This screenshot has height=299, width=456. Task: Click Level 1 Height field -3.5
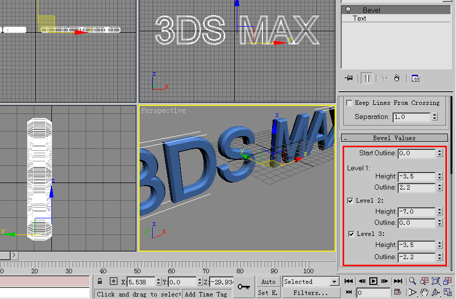417,176
